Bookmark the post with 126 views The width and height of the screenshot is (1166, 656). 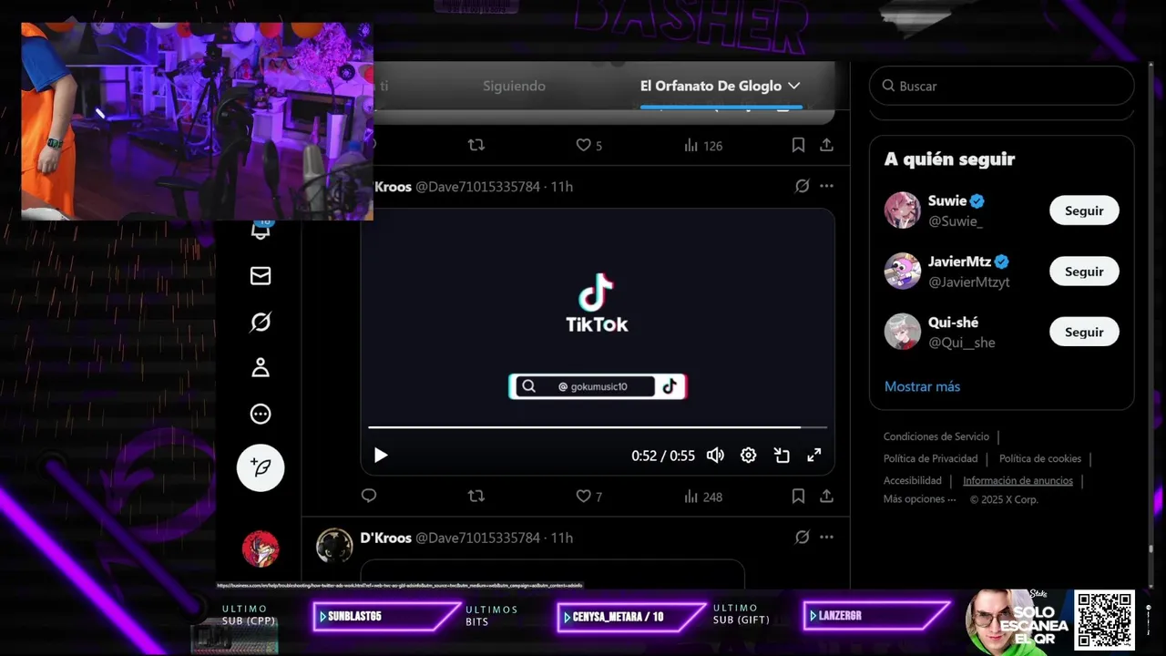[798, 145]
